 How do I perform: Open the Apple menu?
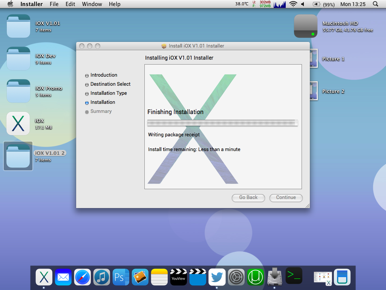point(10,4)
